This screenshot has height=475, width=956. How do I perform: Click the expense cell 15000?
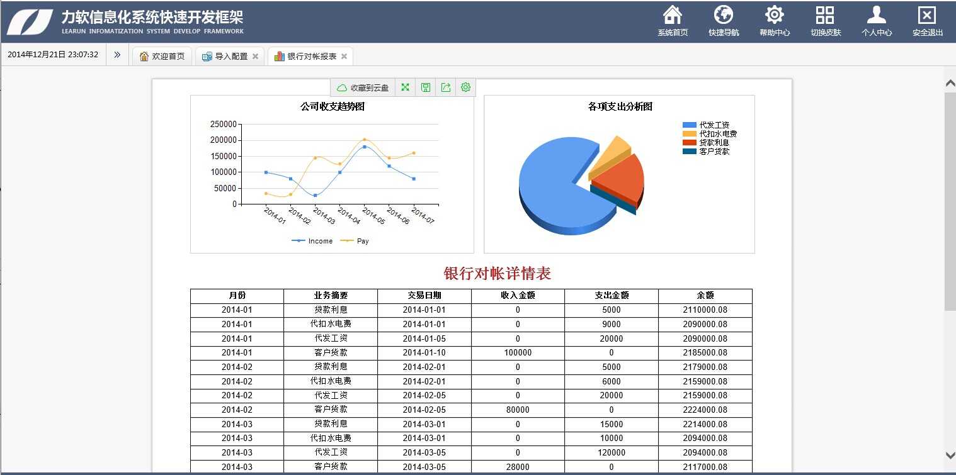click(612, 425)
